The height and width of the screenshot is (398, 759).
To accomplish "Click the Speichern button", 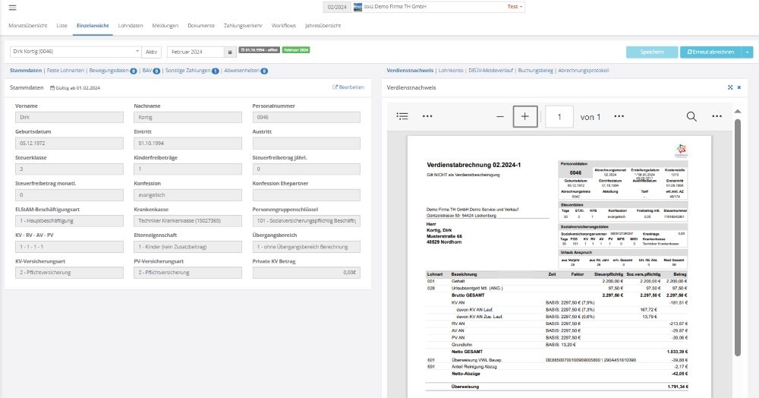I will coord(651,52).
